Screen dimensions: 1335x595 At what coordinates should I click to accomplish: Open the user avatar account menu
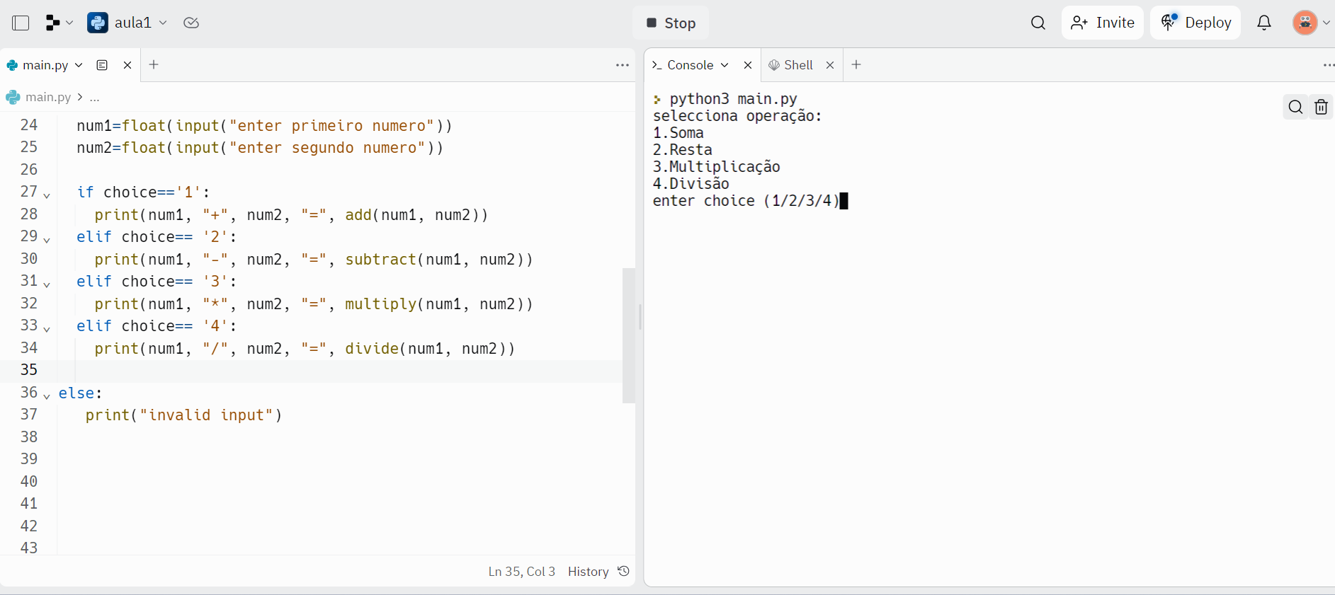pyautogui.click(x=1305, y=23)
